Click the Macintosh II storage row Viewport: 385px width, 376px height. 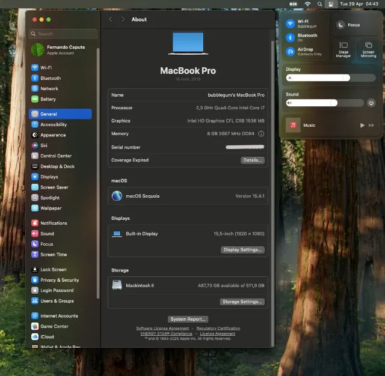coord(188,285)
